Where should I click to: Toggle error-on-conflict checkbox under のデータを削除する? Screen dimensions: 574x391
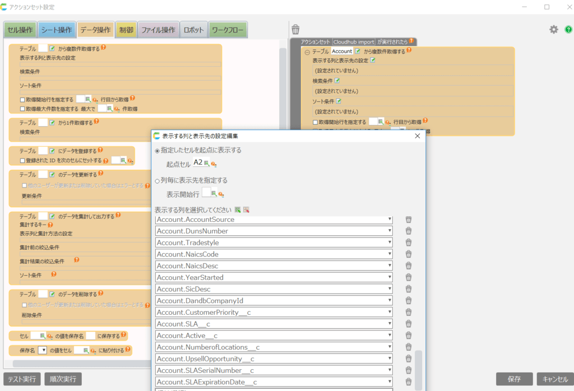click(x=25, y=305)
